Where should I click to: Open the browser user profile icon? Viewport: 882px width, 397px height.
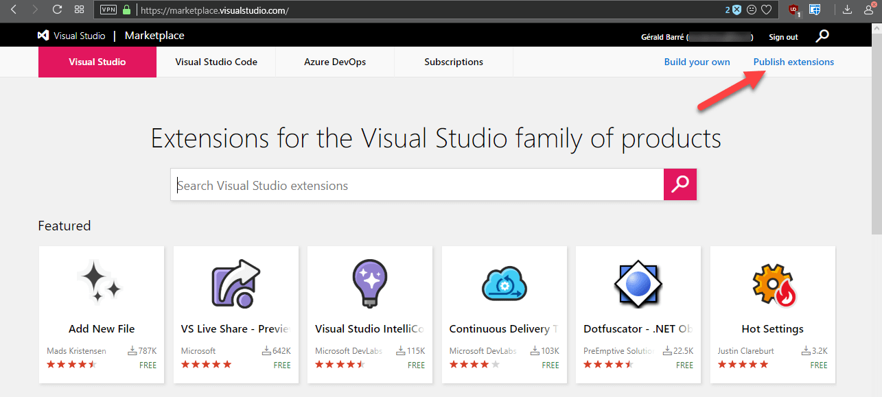pyautogui.click(x=869, y=10)
